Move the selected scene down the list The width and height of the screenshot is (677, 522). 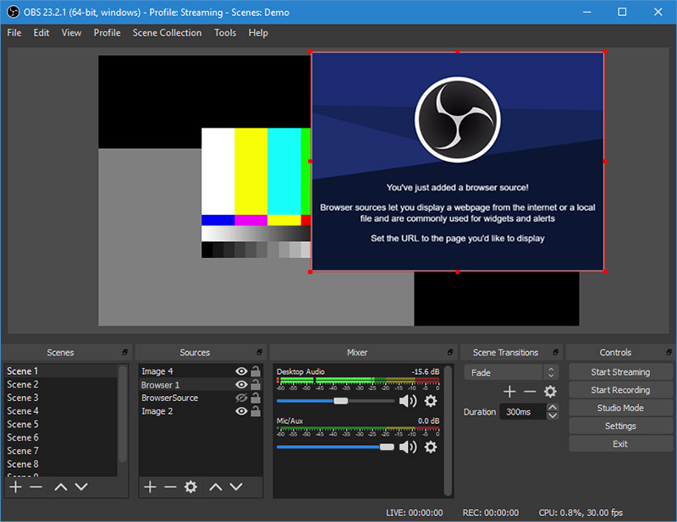[x=81, y=486]
